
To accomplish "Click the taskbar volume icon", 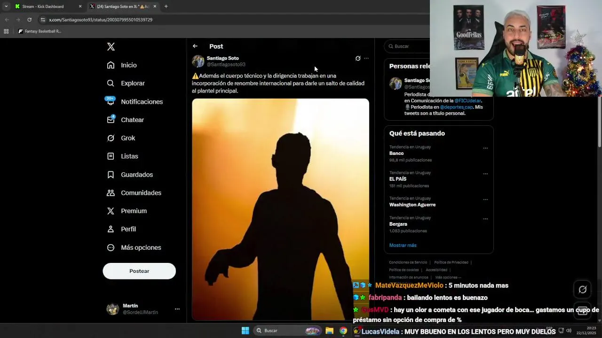I will pyautogui.click(x=569, y=330).
